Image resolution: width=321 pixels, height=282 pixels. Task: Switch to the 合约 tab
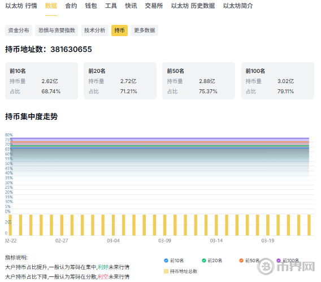[71, 6]
